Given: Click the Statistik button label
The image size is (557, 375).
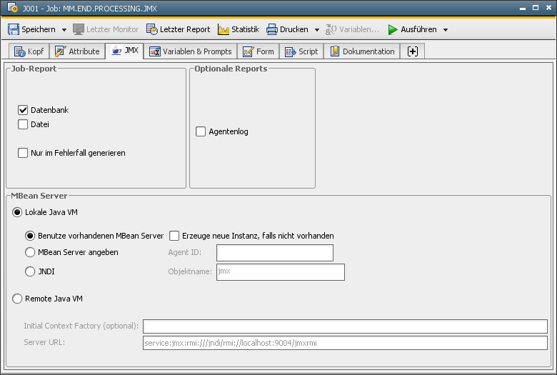Looking at the screenshot, I should (x=245, y=29).
